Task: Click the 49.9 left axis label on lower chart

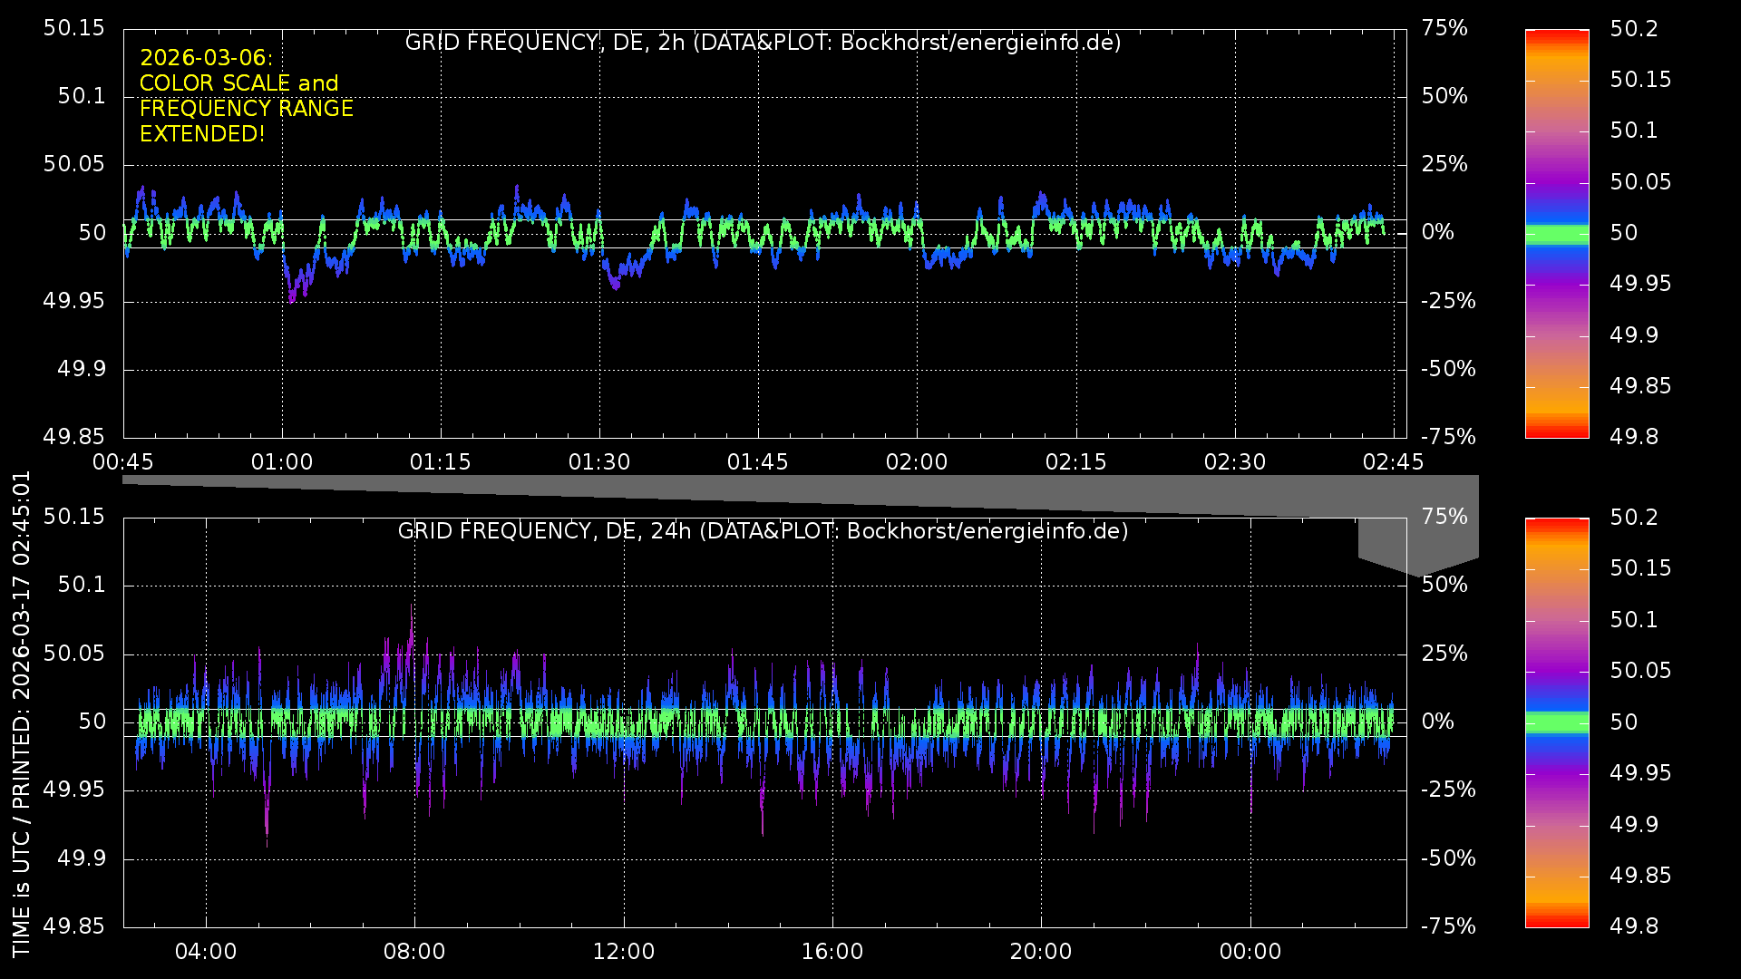Action: [x=82, y=858]
